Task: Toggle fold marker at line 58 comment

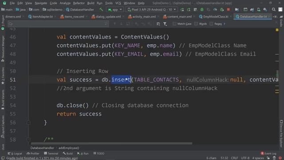Action: click(x=28, y=140)
